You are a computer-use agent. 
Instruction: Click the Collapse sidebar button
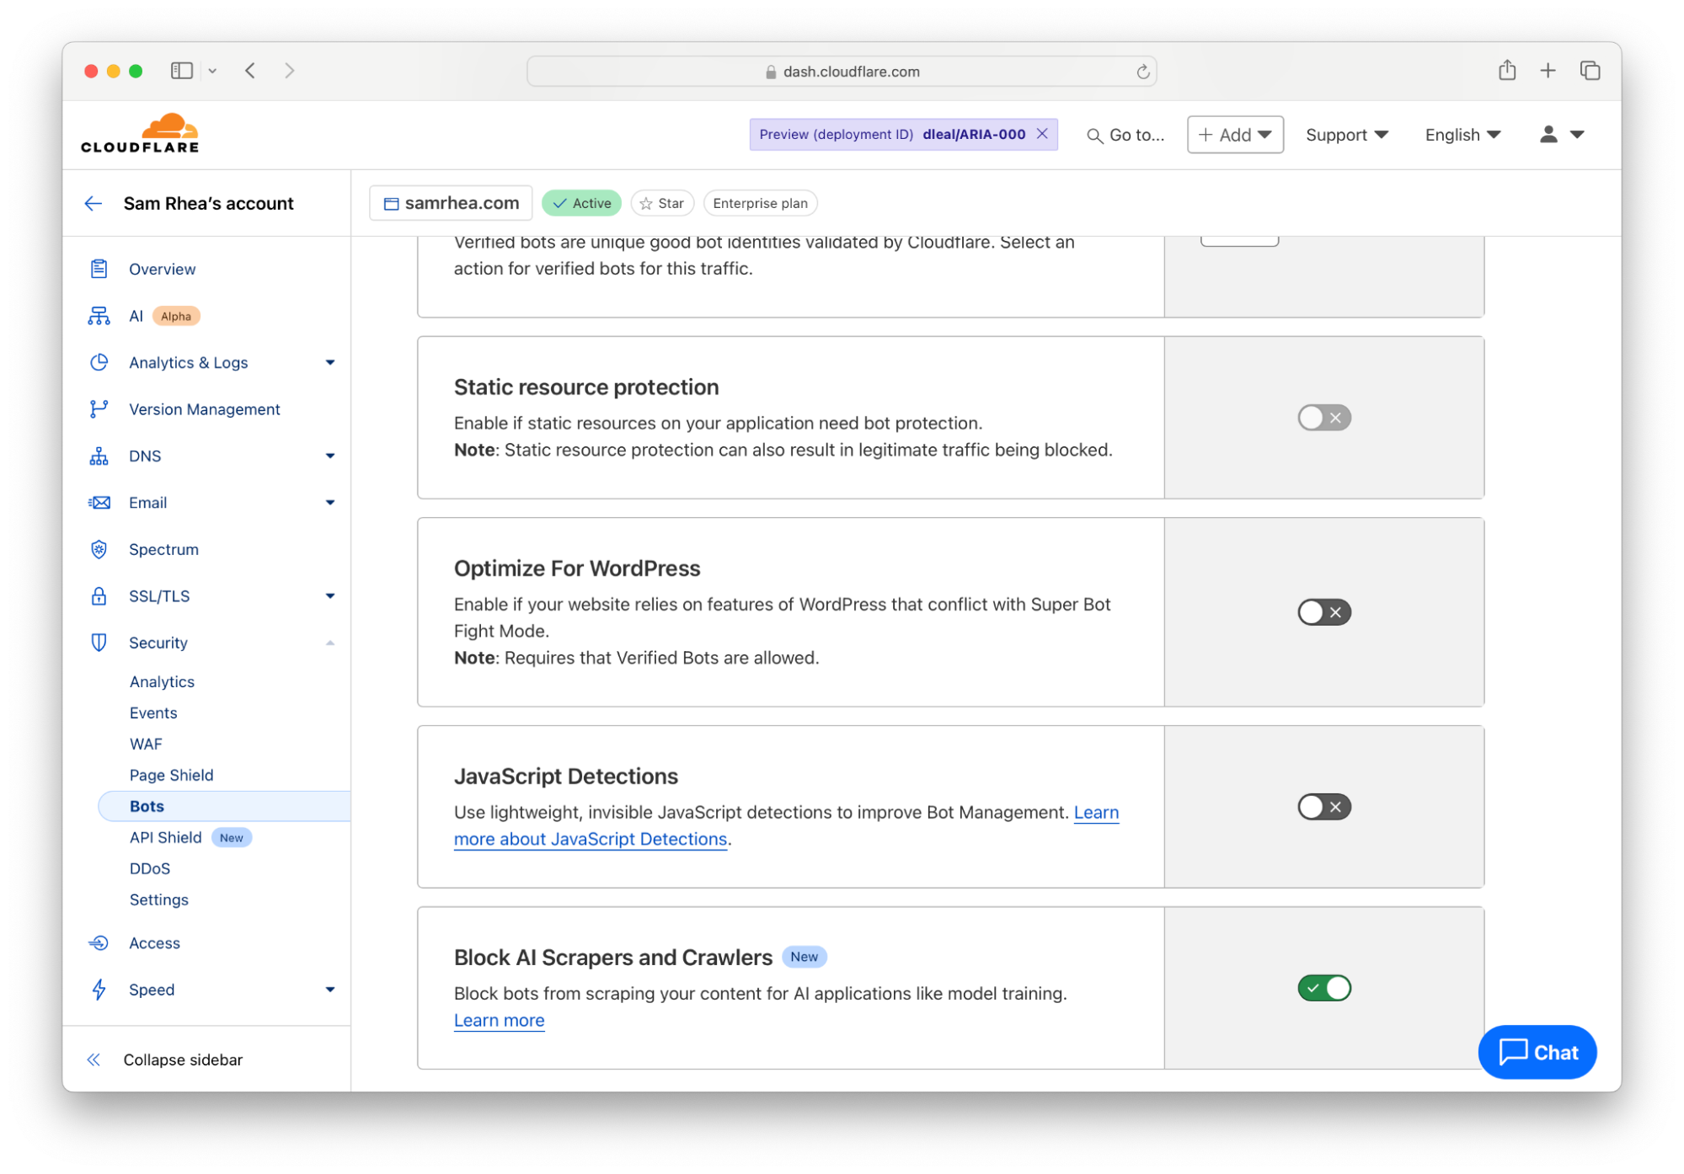click(184, 1059)
